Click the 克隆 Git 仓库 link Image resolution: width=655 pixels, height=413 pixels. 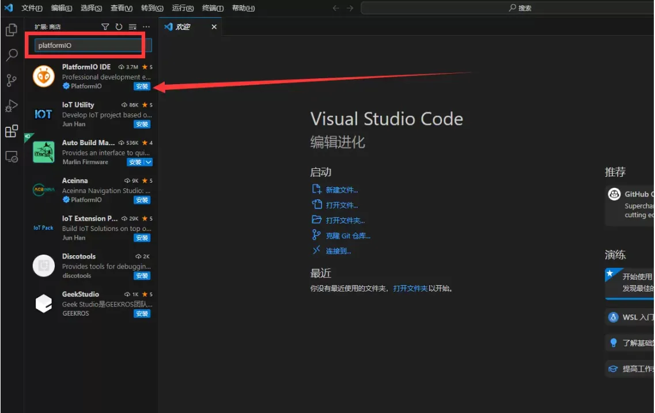tap(348, 236)
